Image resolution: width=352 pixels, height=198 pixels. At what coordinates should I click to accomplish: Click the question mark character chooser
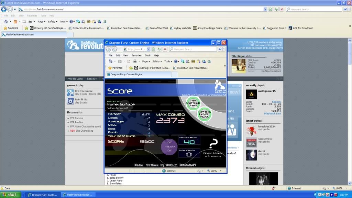213,143
